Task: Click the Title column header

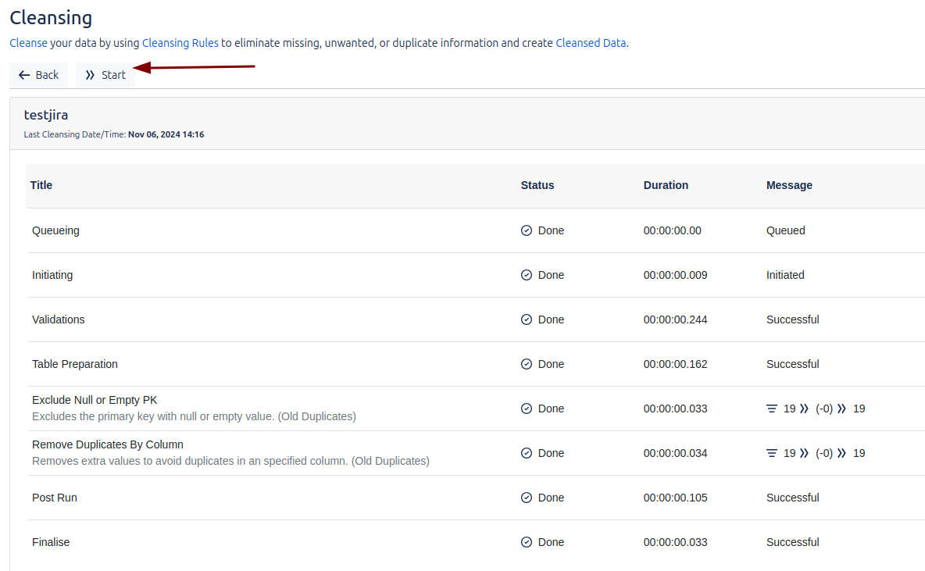Action: (41, 185)
